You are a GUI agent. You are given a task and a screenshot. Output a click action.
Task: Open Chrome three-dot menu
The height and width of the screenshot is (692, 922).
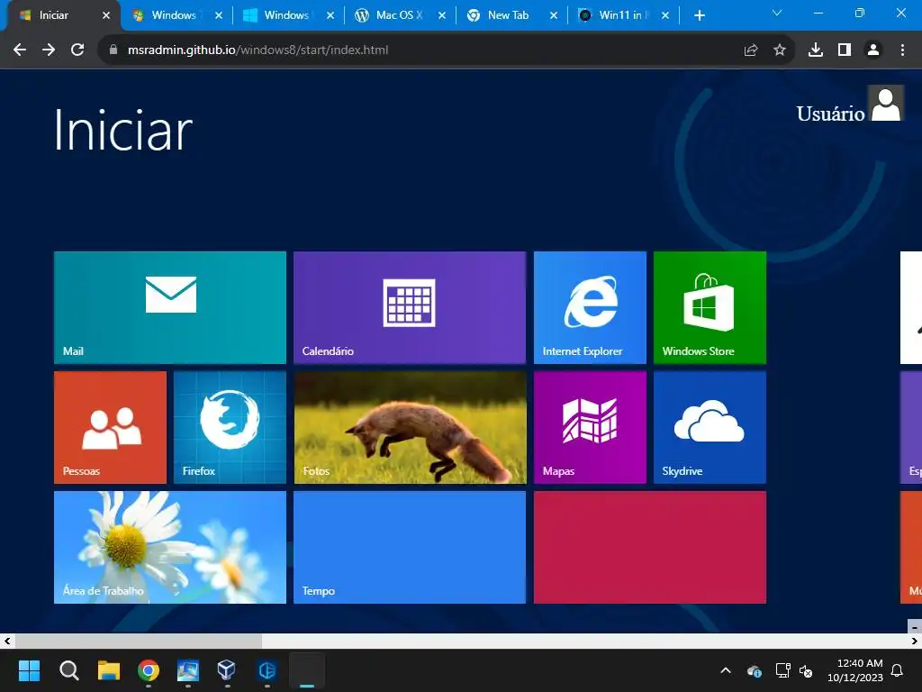coord(902,50)
